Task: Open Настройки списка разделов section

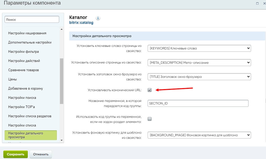Action: coord(30,116)
